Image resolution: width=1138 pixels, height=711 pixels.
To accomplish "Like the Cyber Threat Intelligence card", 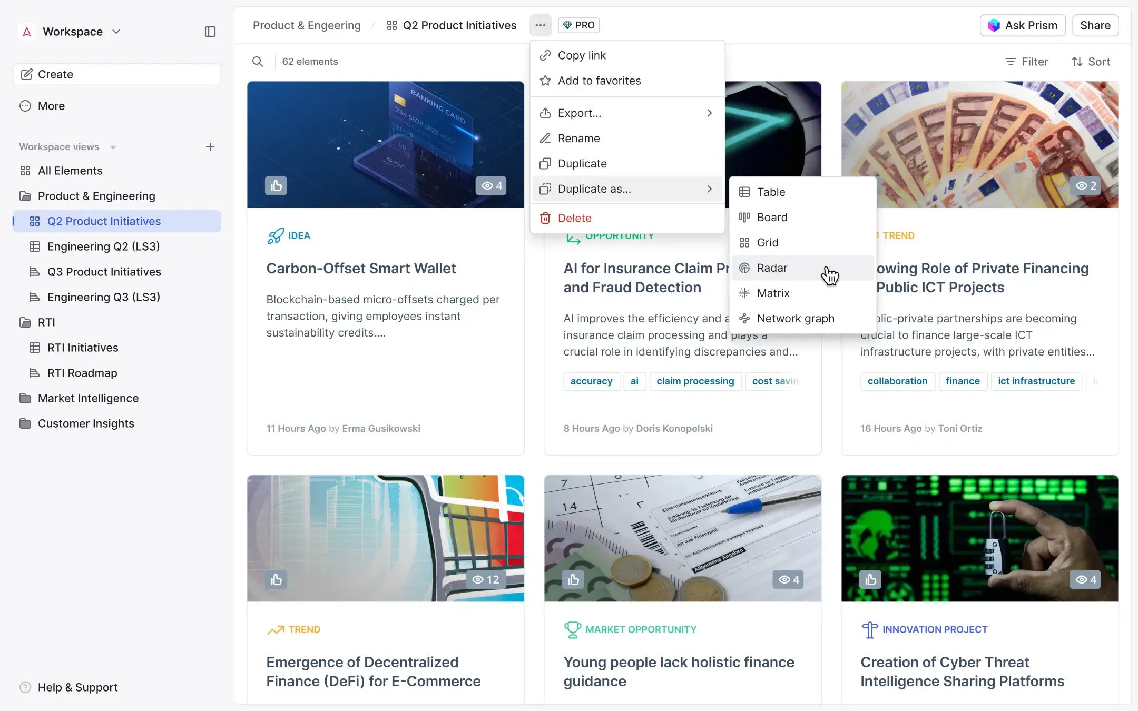I will click(869, 579).
